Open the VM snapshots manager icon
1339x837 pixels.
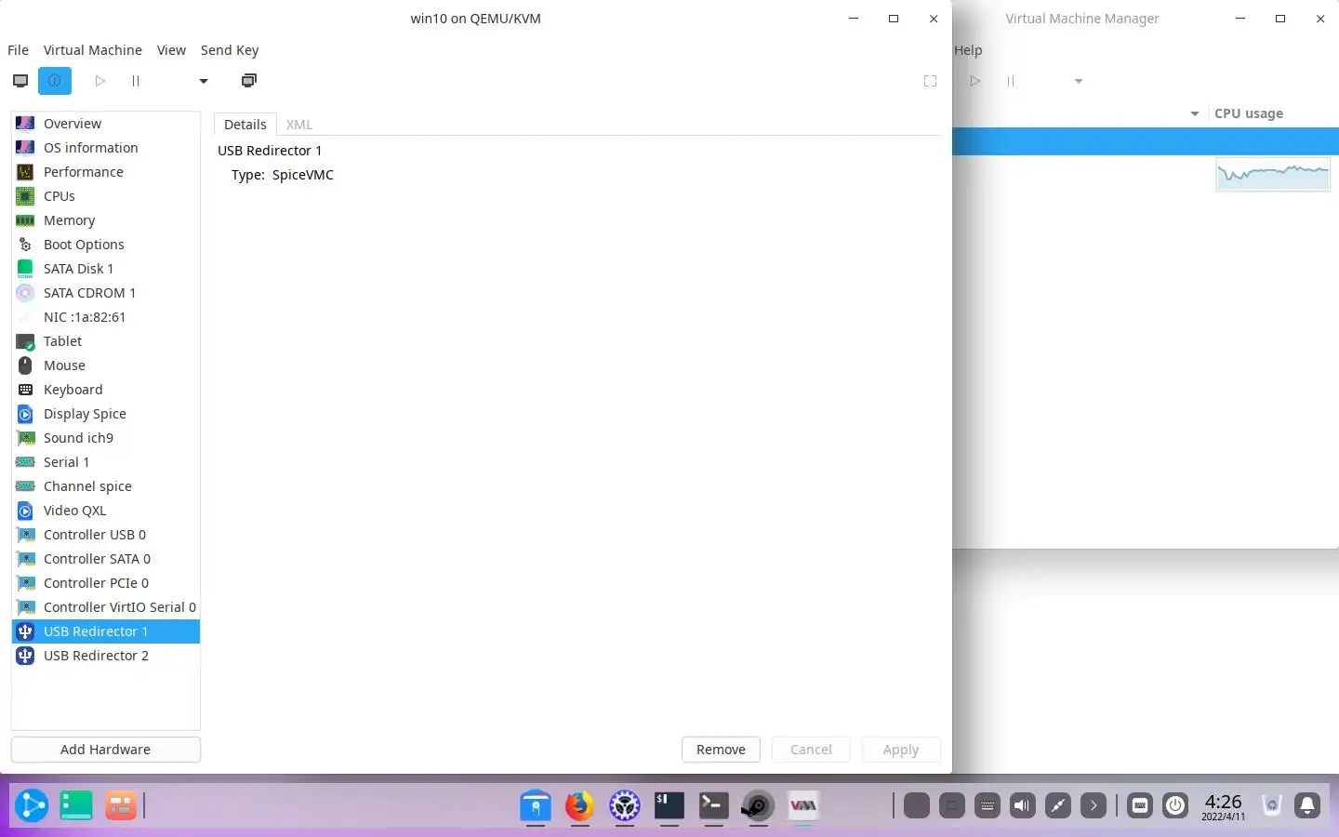tap(249, 81)
